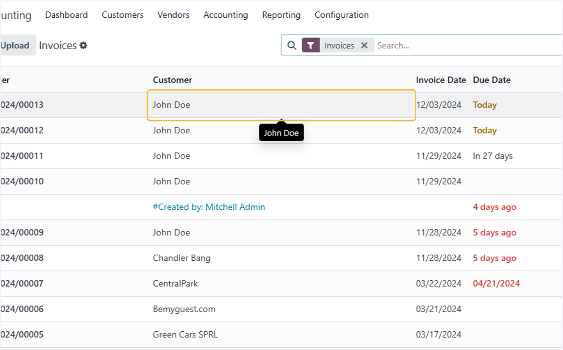Open the Customers menu
The height and width of the screenshot is (350, 563).
tap(122, 15)
